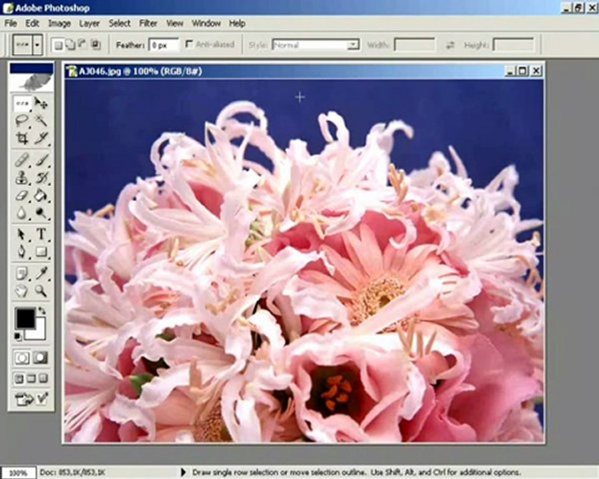Click the Feather value input field
599x479 pixels.
[x=164, y=45]
